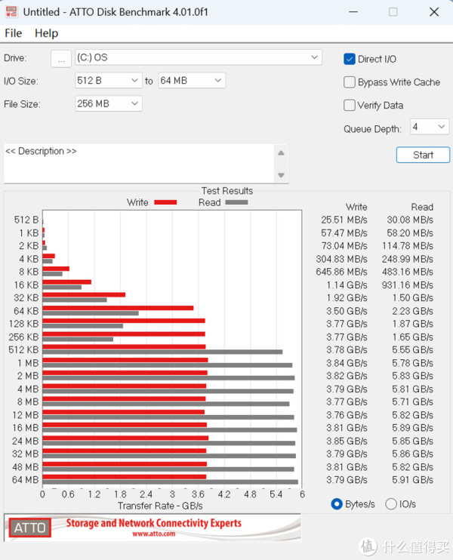
Task: Click the red Write legend swatch
Action: [165, 202]
